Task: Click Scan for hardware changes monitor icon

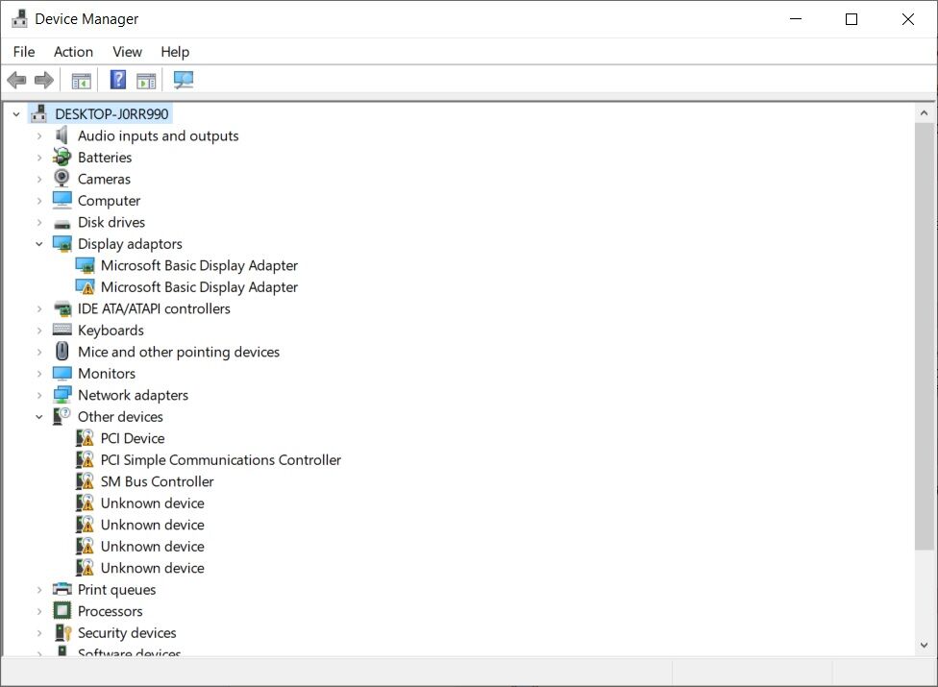Action: (183, 80)
